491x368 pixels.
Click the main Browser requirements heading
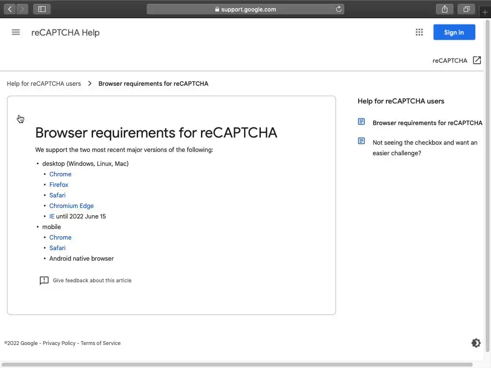click(x=156, y=133)
